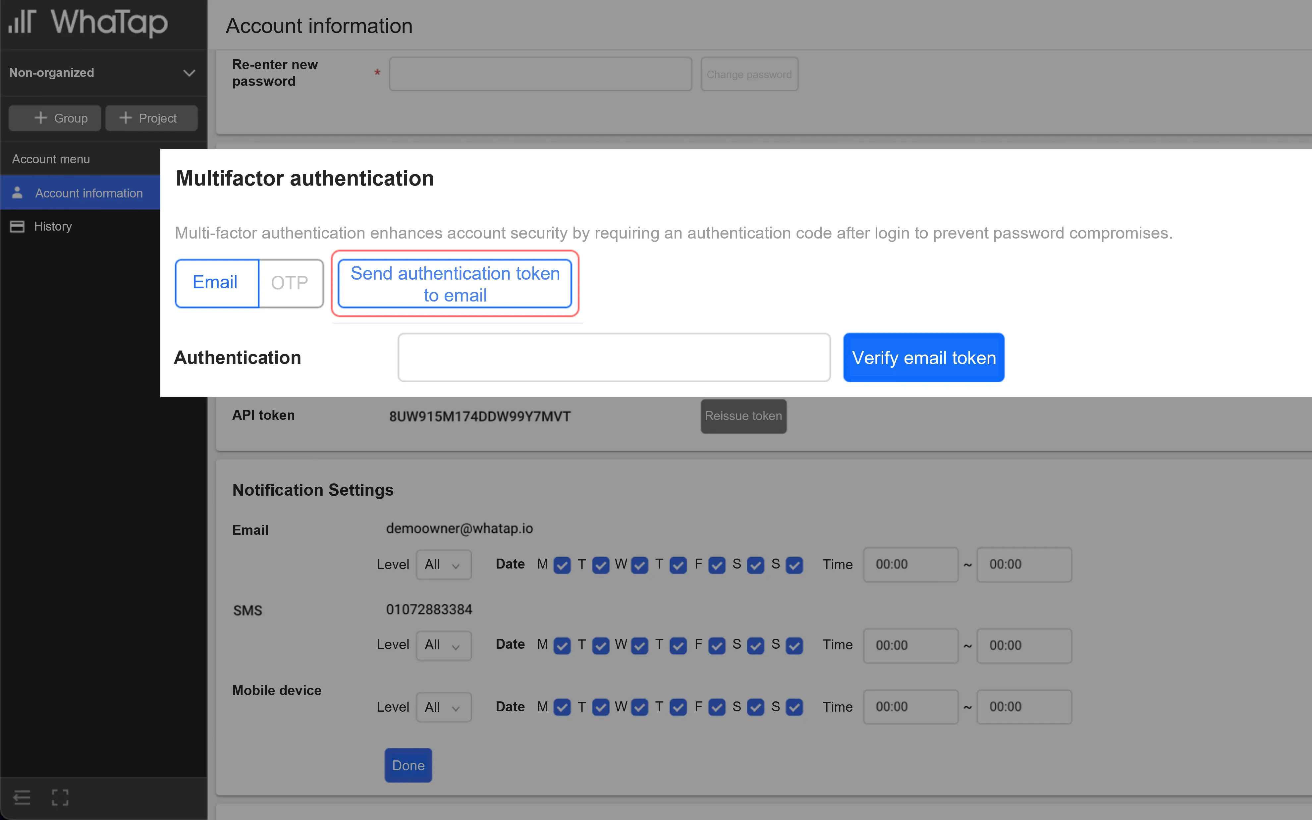1312x820 pixels.
Task: Toggle SMS Friday checkbox
Action: point(717,645)
